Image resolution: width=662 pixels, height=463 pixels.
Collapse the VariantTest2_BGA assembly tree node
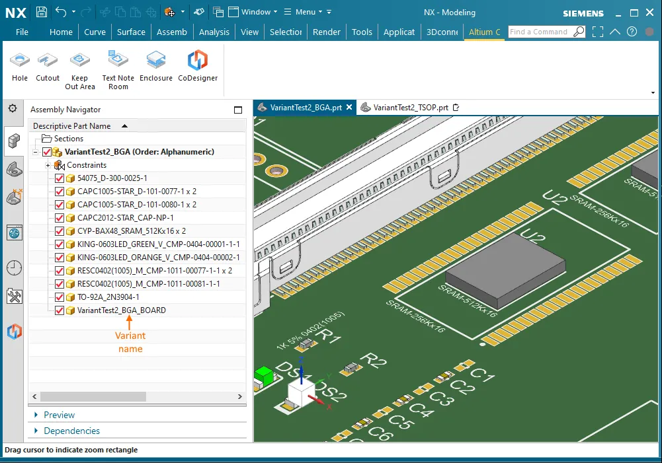point(36,152)
